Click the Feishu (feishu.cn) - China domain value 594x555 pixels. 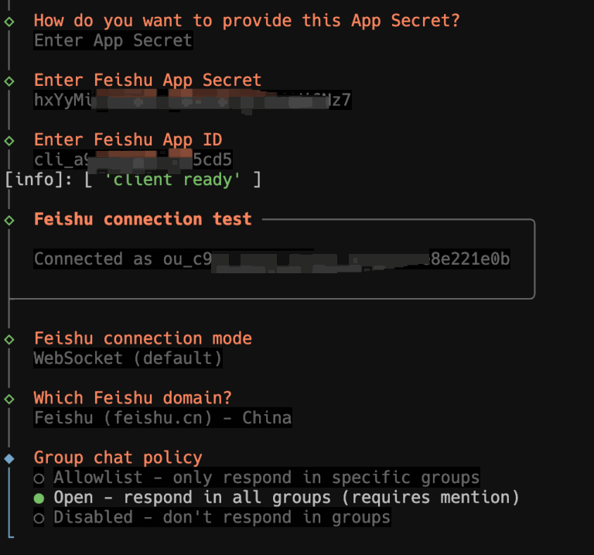click(162, 418)
